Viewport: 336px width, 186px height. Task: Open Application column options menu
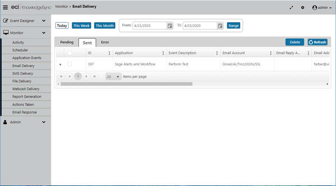pos(163,53)
